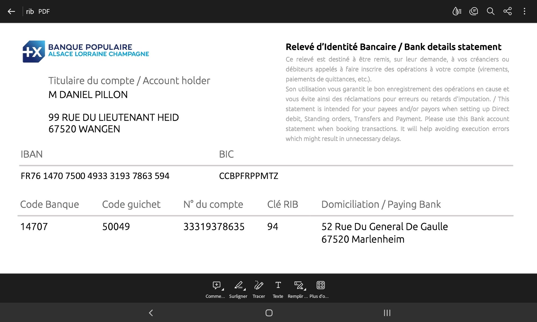Select the Surligner highlight tool

238,285
